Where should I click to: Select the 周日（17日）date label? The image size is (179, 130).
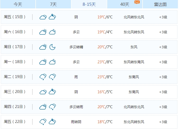[14, 47]
